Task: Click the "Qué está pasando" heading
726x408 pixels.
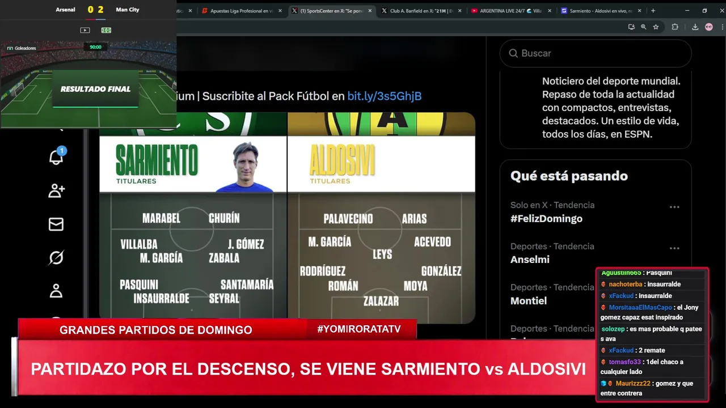Action: point(569,176)
